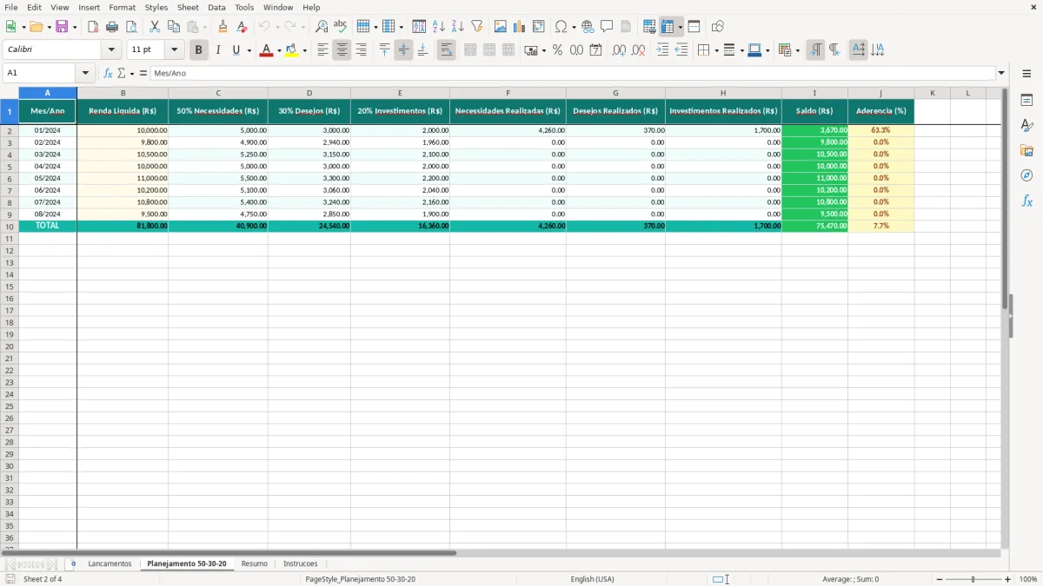The height and width of the screenshot is (586, 1043).
Task: Click the 100% zoom level
Action: pyautogui.click(x=1028, y=579)
